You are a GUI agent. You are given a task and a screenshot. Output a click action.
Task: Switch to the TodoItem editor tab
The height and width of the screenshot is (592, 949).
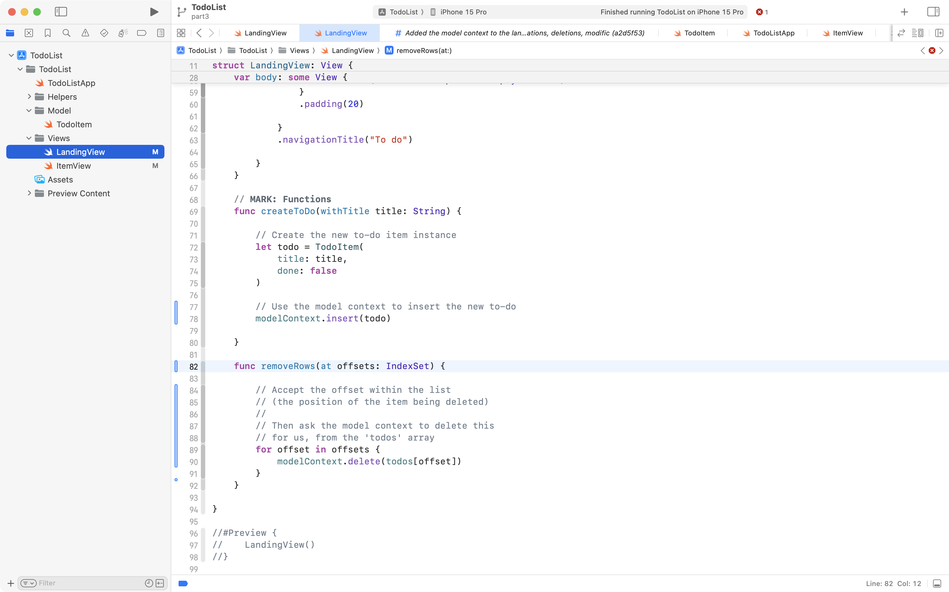(x=699, y=33)
